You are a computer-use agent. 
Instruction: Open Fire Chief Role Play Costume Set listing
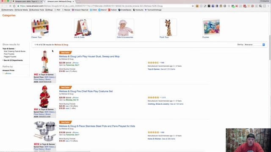[x=86, y=91]
